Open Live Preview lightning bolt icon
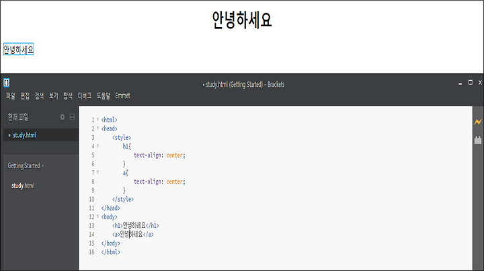The image size is (484, 271). click(478, 122)
